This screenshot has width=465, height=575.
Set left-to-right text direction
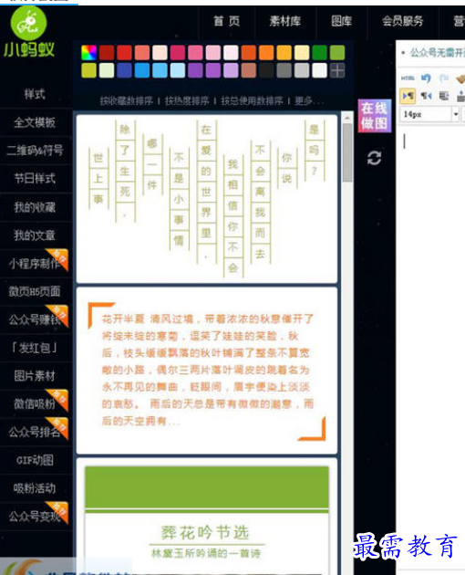[408, 96]
